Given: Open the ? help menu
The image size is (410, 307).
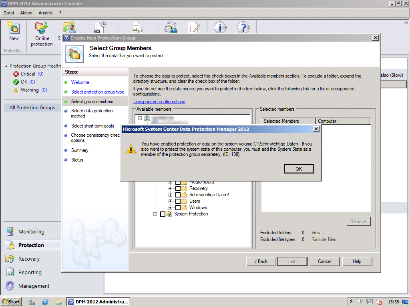Looking at the screenshot, I should (60, 13).
